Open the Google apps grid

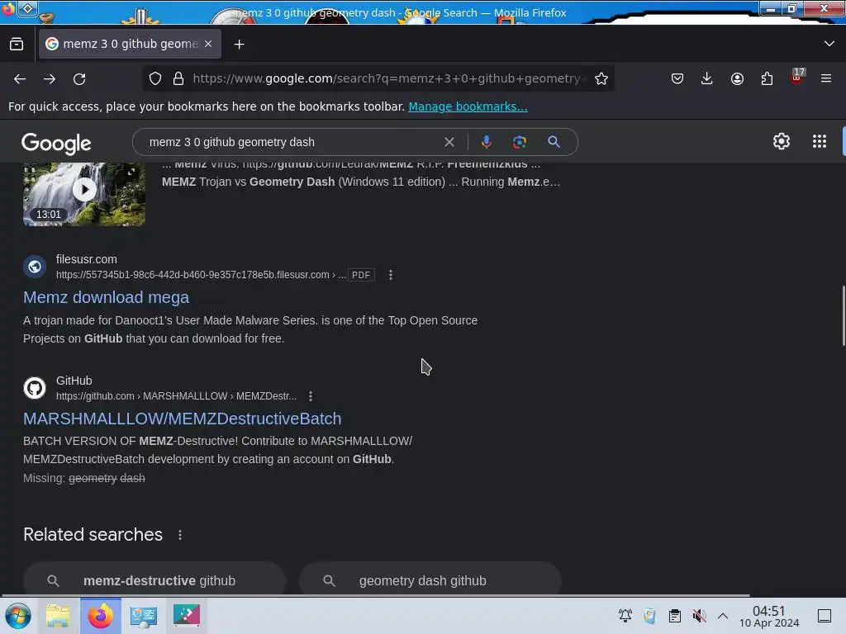point(819,141)
